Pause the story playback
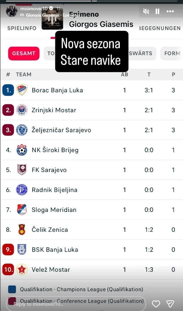The width and height of the screenshot is (183, 311). [157, 11]
